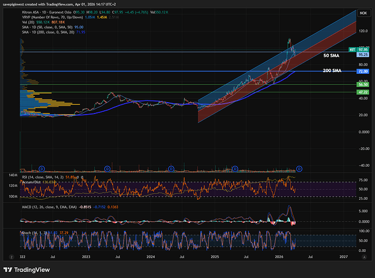Click the MACD indicator title

point(49,206)
